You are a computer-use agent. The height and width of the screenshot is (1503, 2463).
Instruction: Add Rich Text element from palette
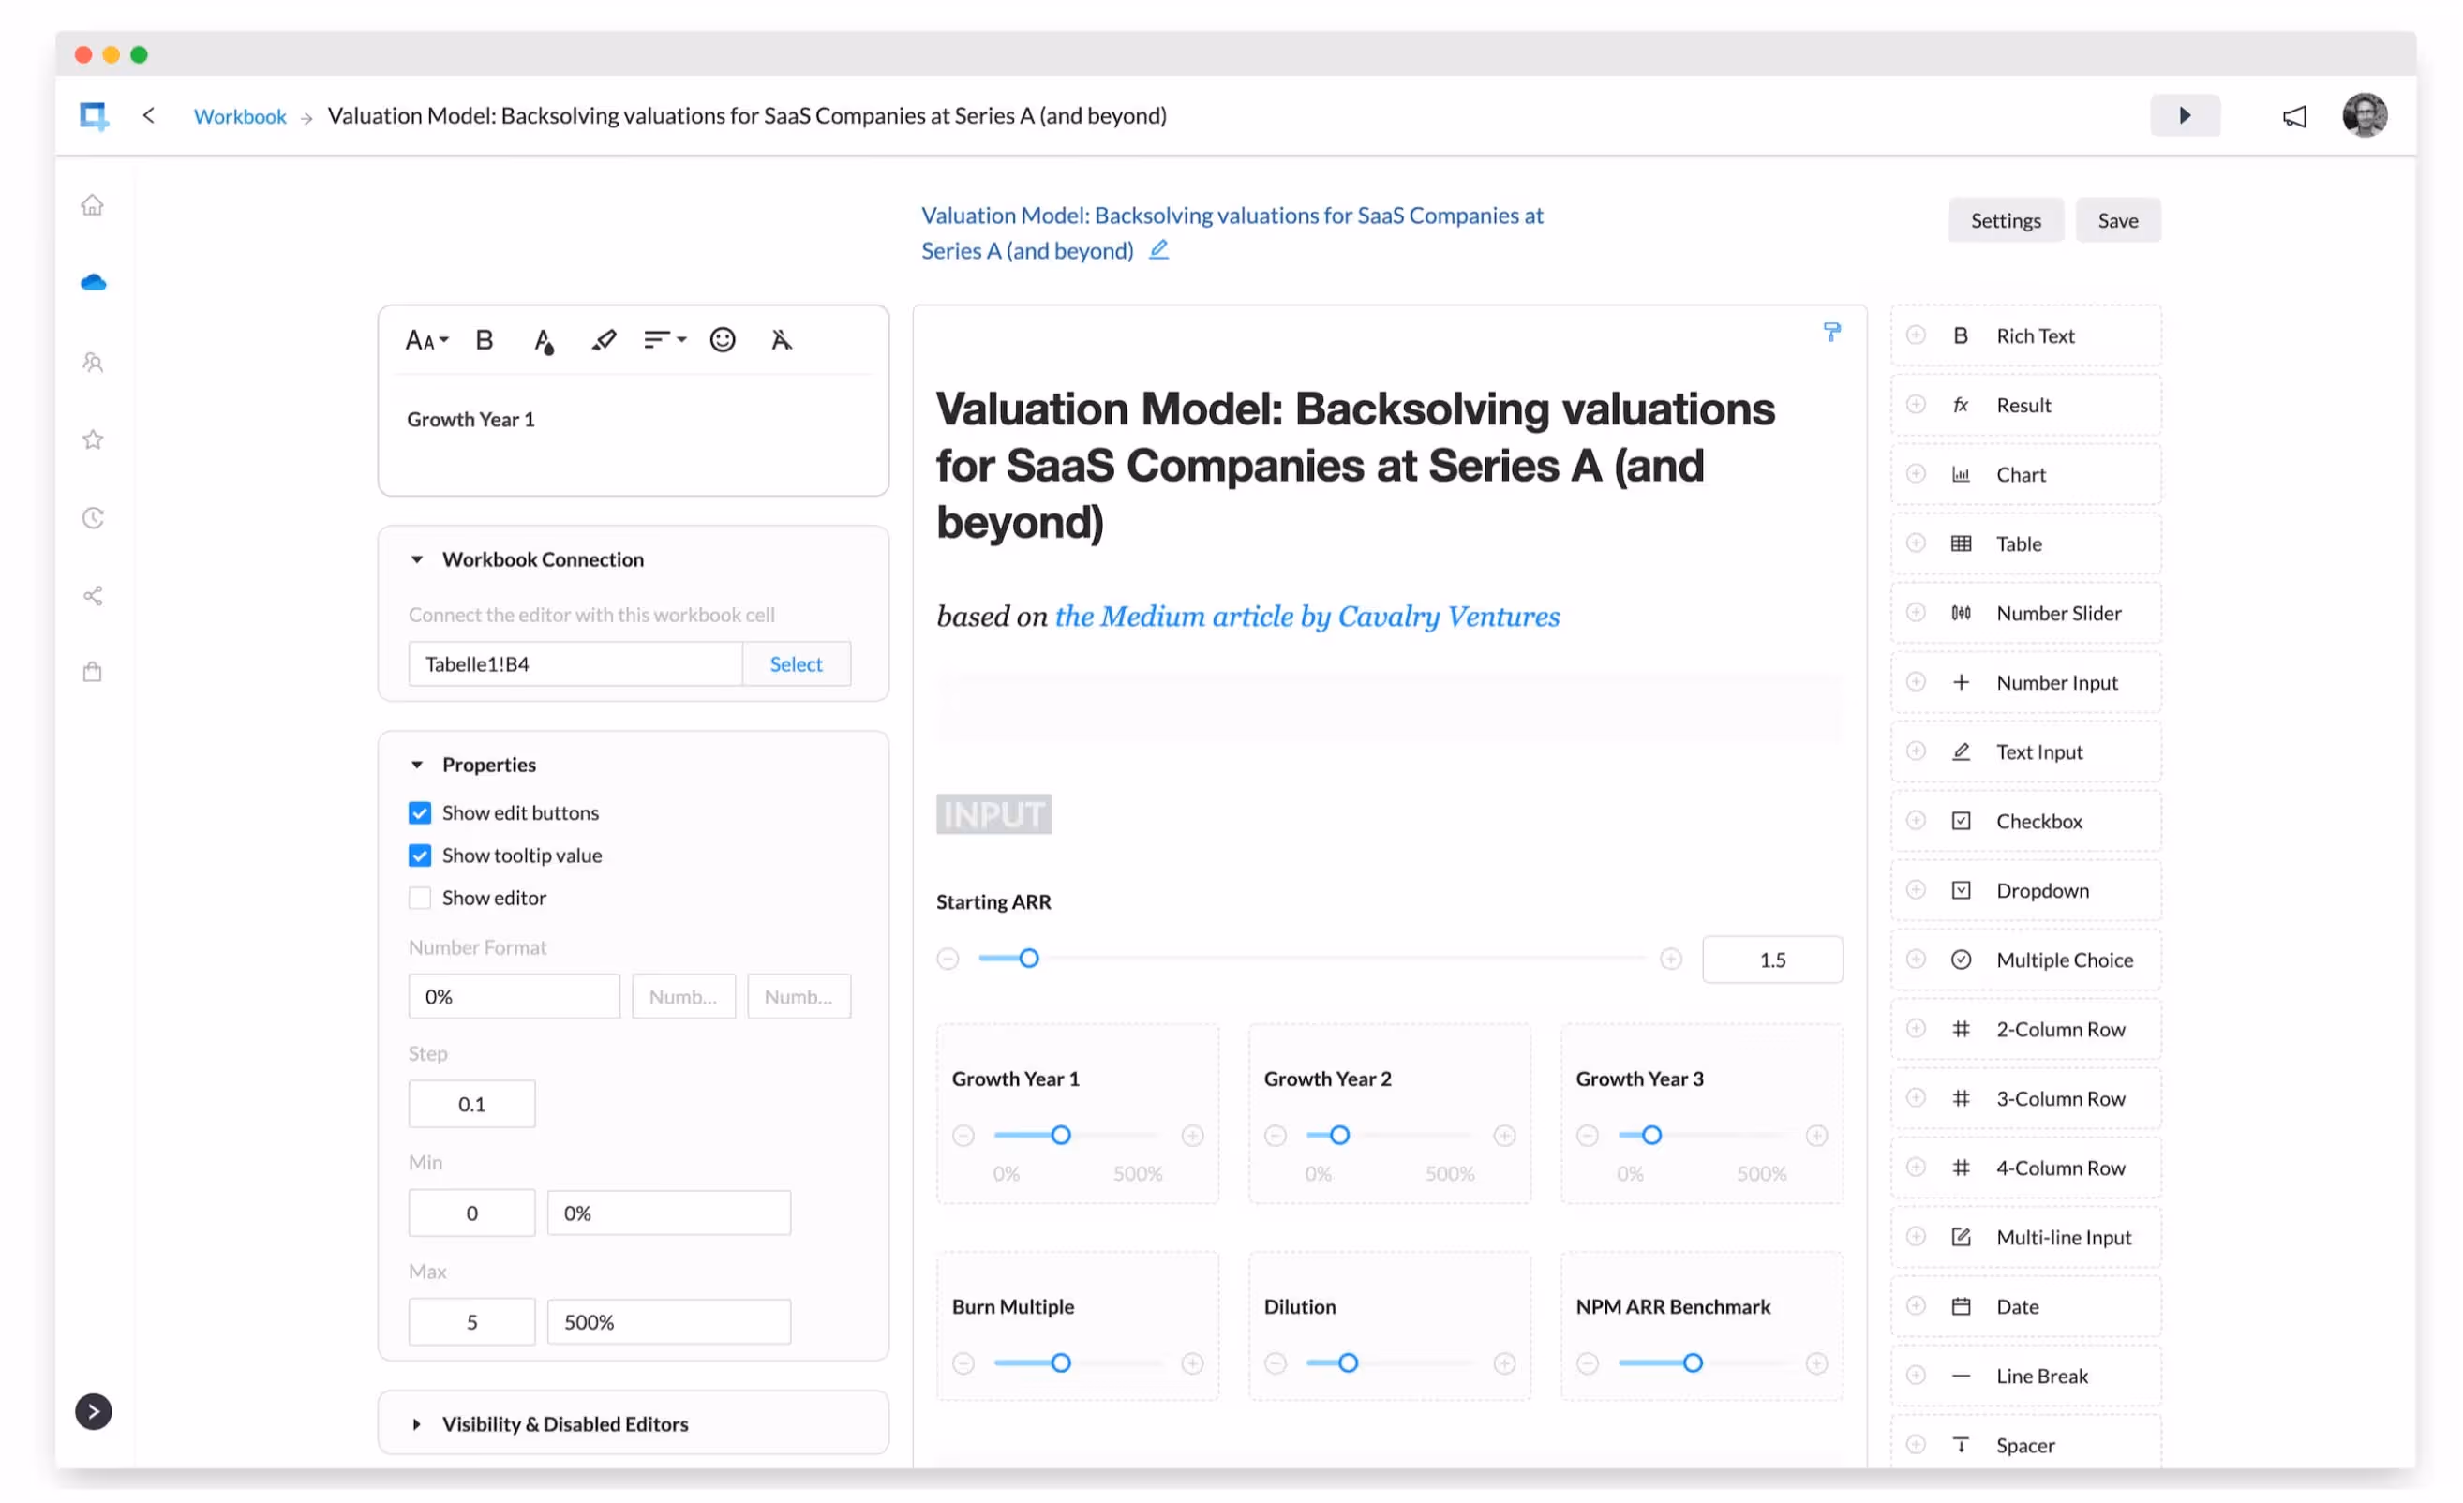pyautogui.click(x=2027, y=335)
